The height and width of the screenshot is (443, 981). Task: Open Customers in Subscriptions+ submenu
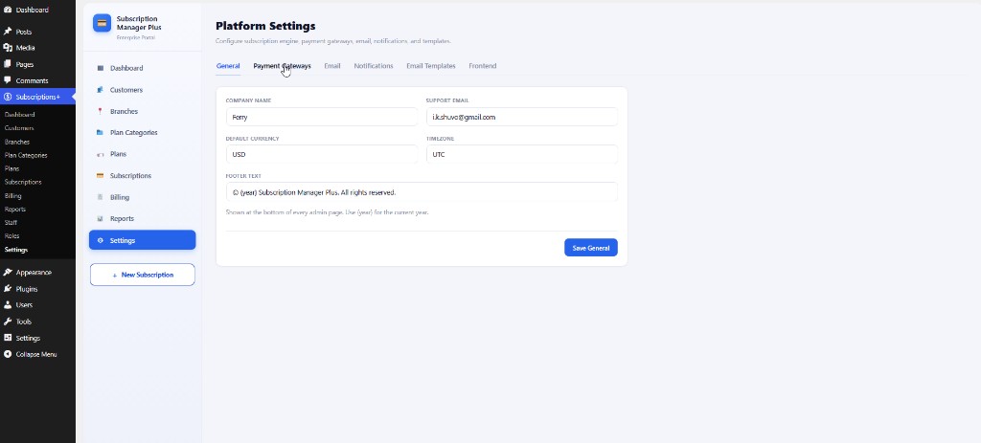(x=19, y=128)
